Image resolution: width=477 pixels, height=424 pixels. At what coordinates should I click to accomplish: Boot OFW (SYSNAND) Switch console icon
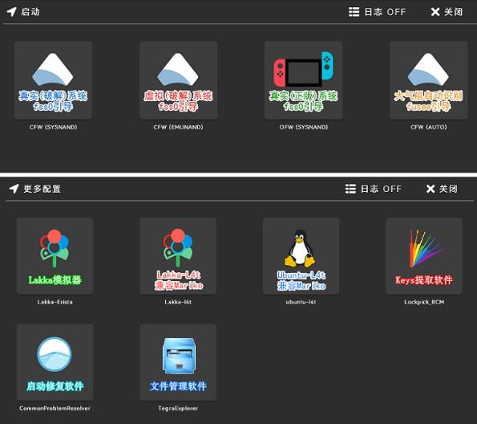[303, 80]
